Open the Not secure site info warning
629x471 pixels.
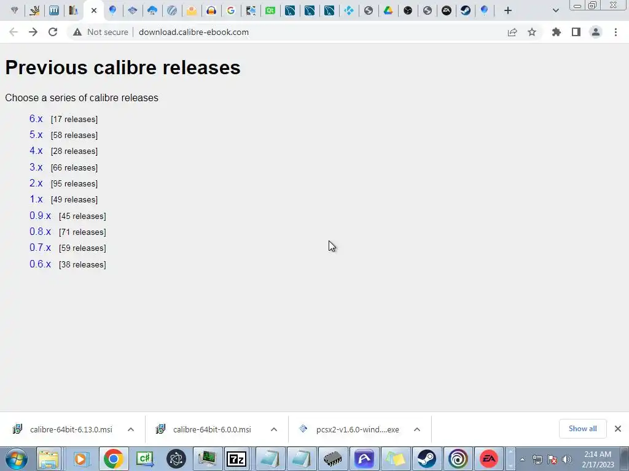point(101,32)
